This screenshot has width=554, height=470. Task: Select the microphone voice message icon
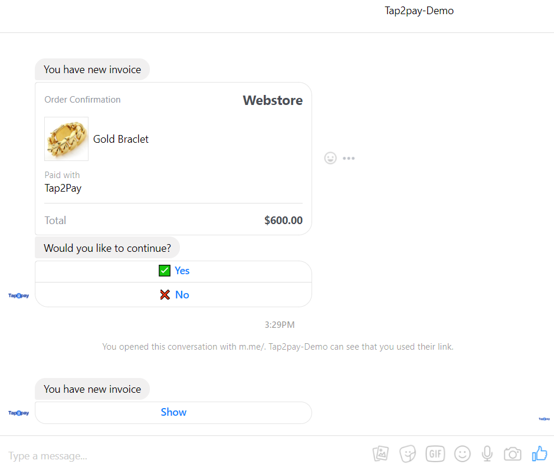487,453
